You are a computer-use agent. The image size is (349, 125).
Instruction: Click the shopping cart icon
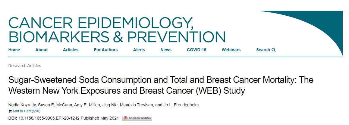[10, 111]
